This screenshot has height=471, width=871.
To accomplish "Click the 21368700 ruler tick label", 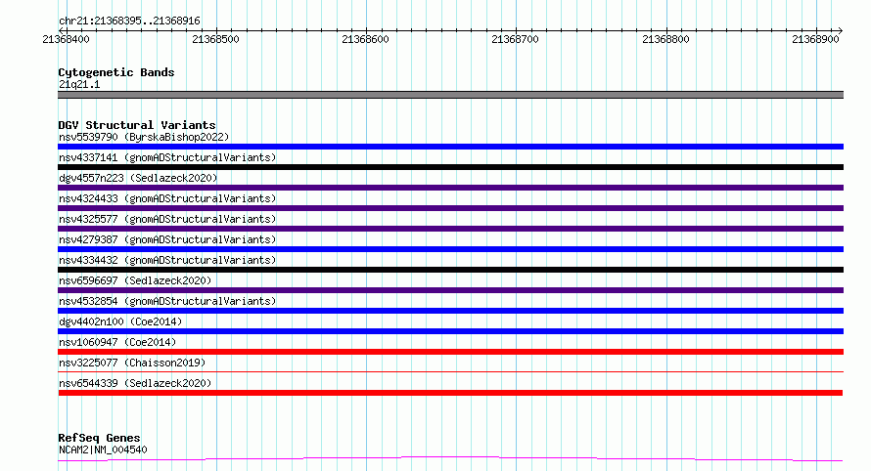I will pos(516,39).
